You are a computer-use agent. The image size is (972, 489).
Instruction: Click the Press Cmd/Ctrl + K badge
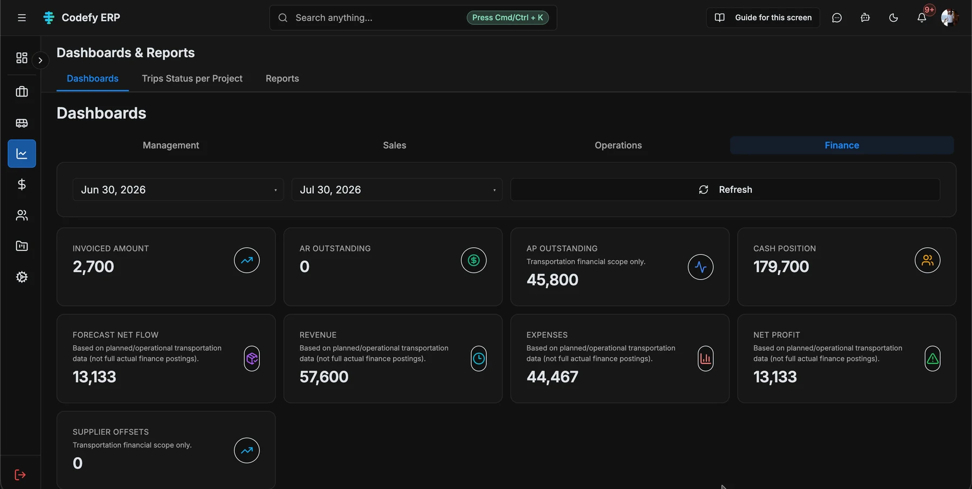pos(508,18)
